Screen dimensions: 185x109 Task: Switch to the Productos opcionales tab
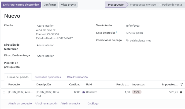48,77
